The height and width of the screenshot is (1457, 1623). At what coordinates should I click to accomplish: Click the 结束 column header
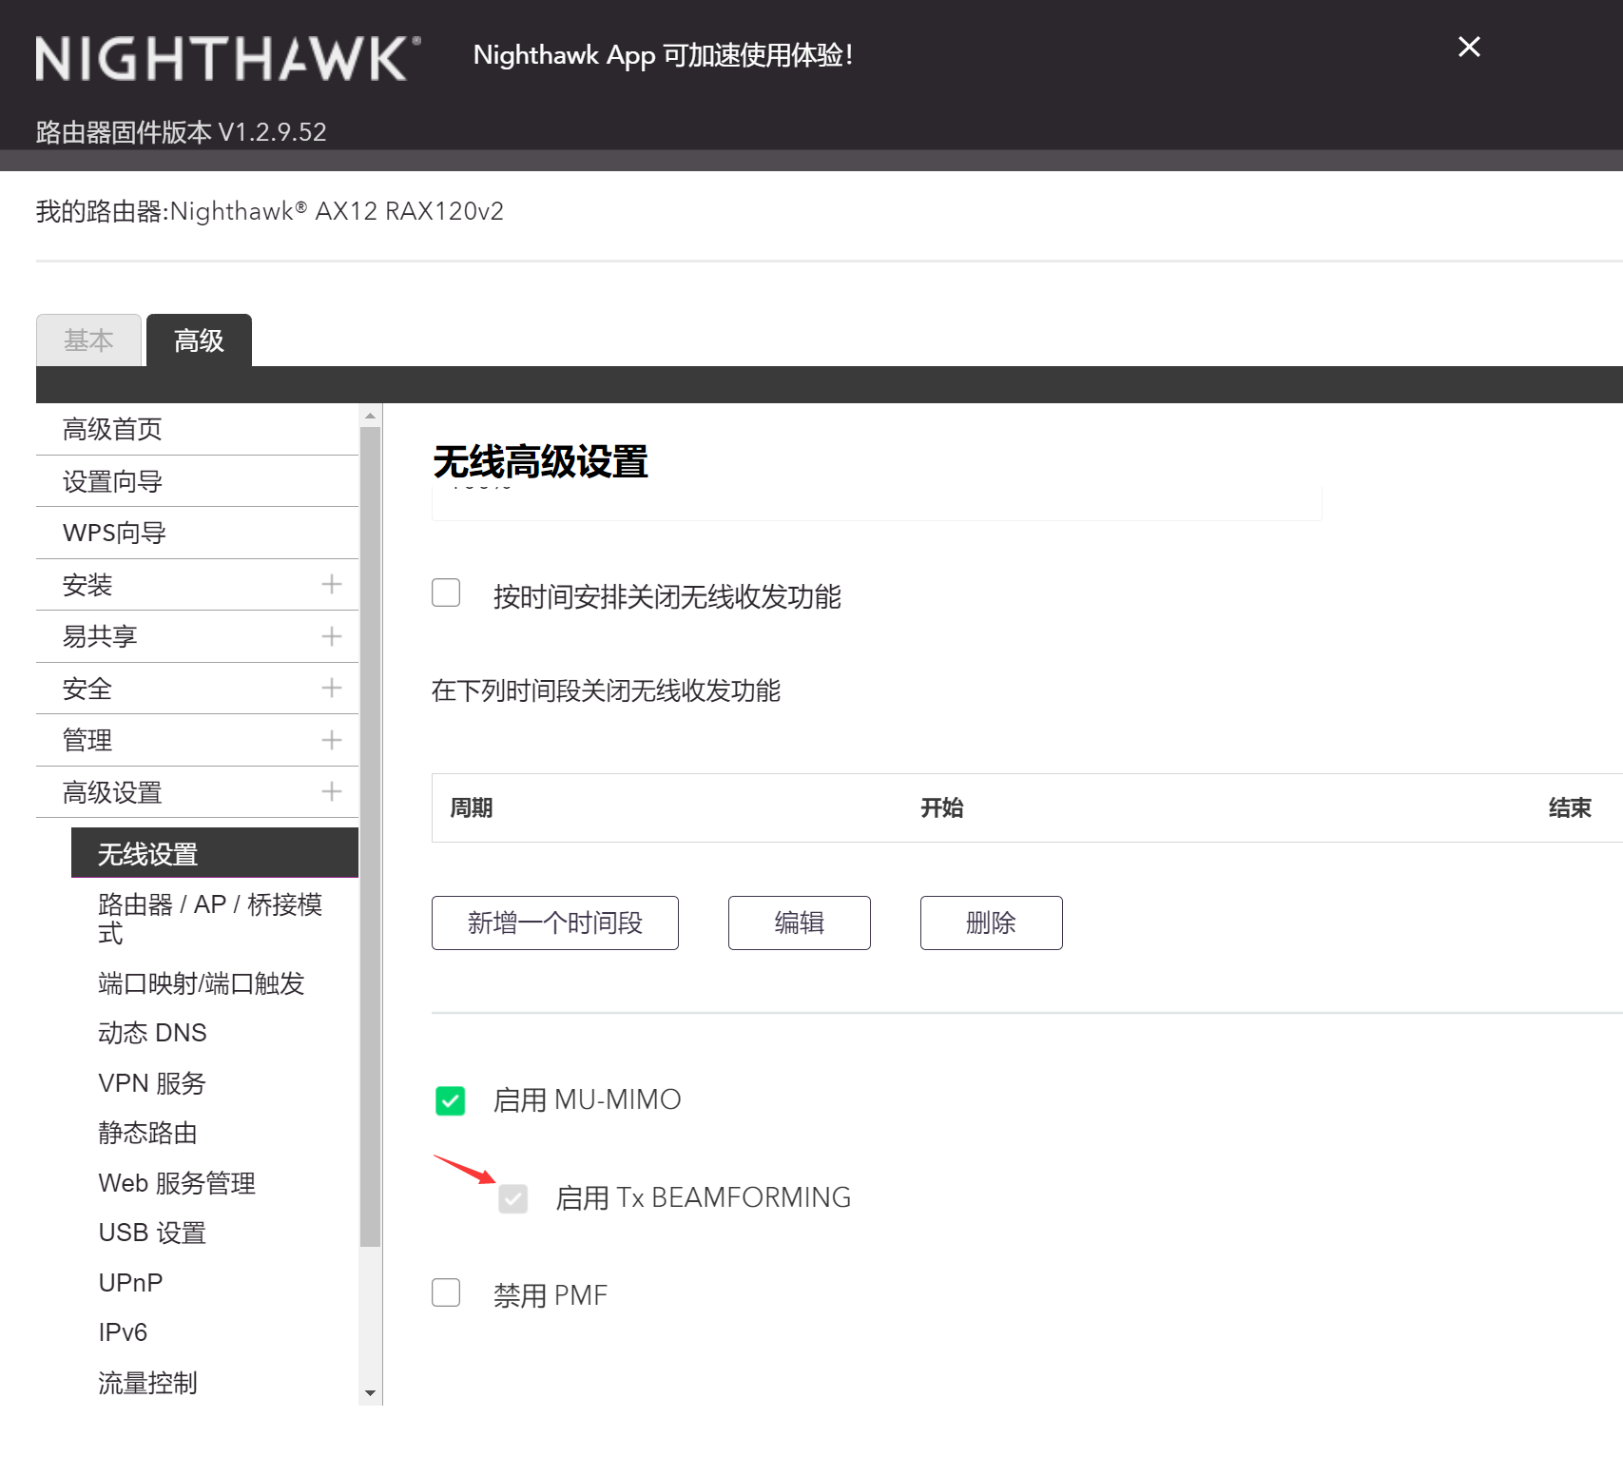(x=1570, y=807)
